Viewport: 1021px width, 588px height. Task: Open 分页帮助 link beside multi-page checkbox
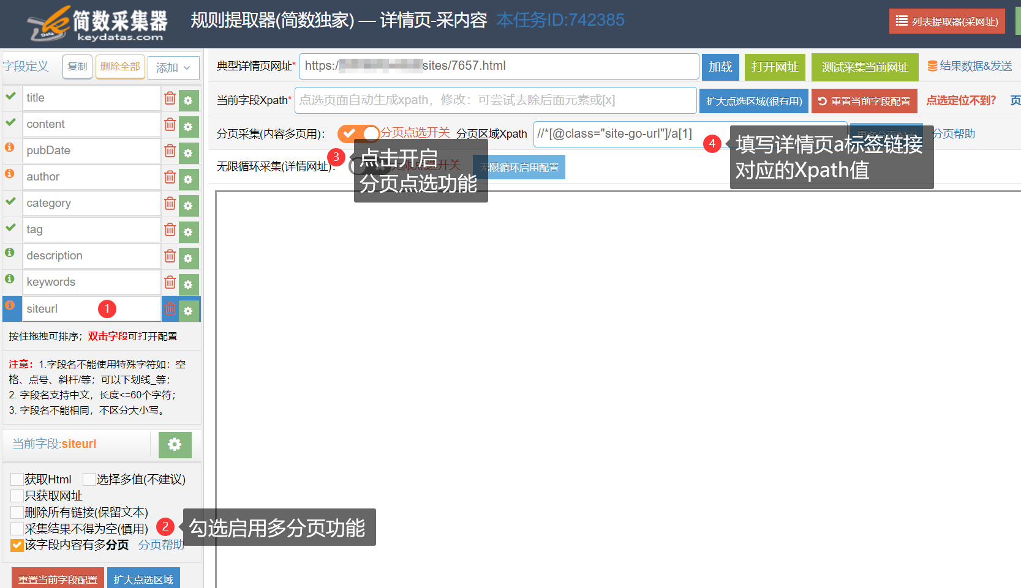click(x=161, y=545)
